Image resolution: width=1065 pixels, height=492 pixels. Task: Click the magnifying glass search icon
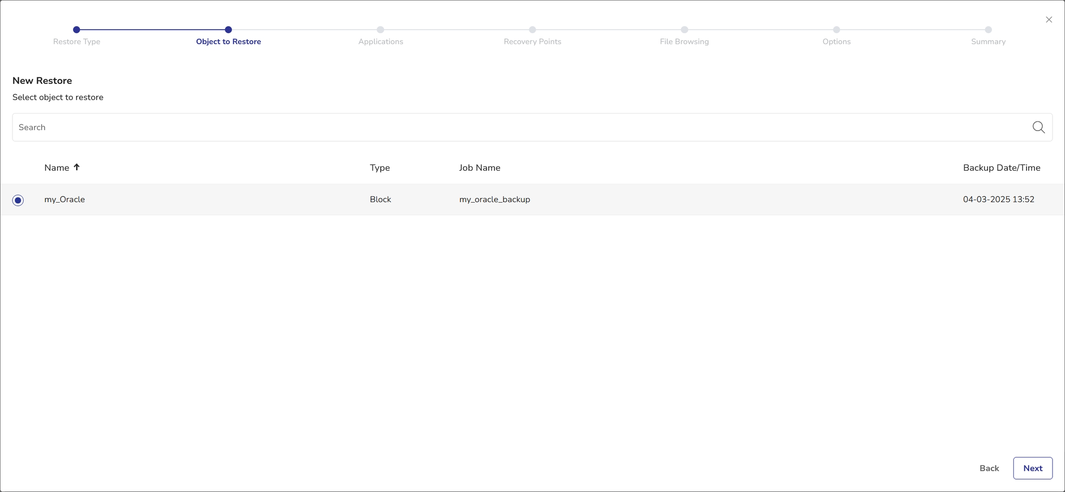click(1038, 127)
